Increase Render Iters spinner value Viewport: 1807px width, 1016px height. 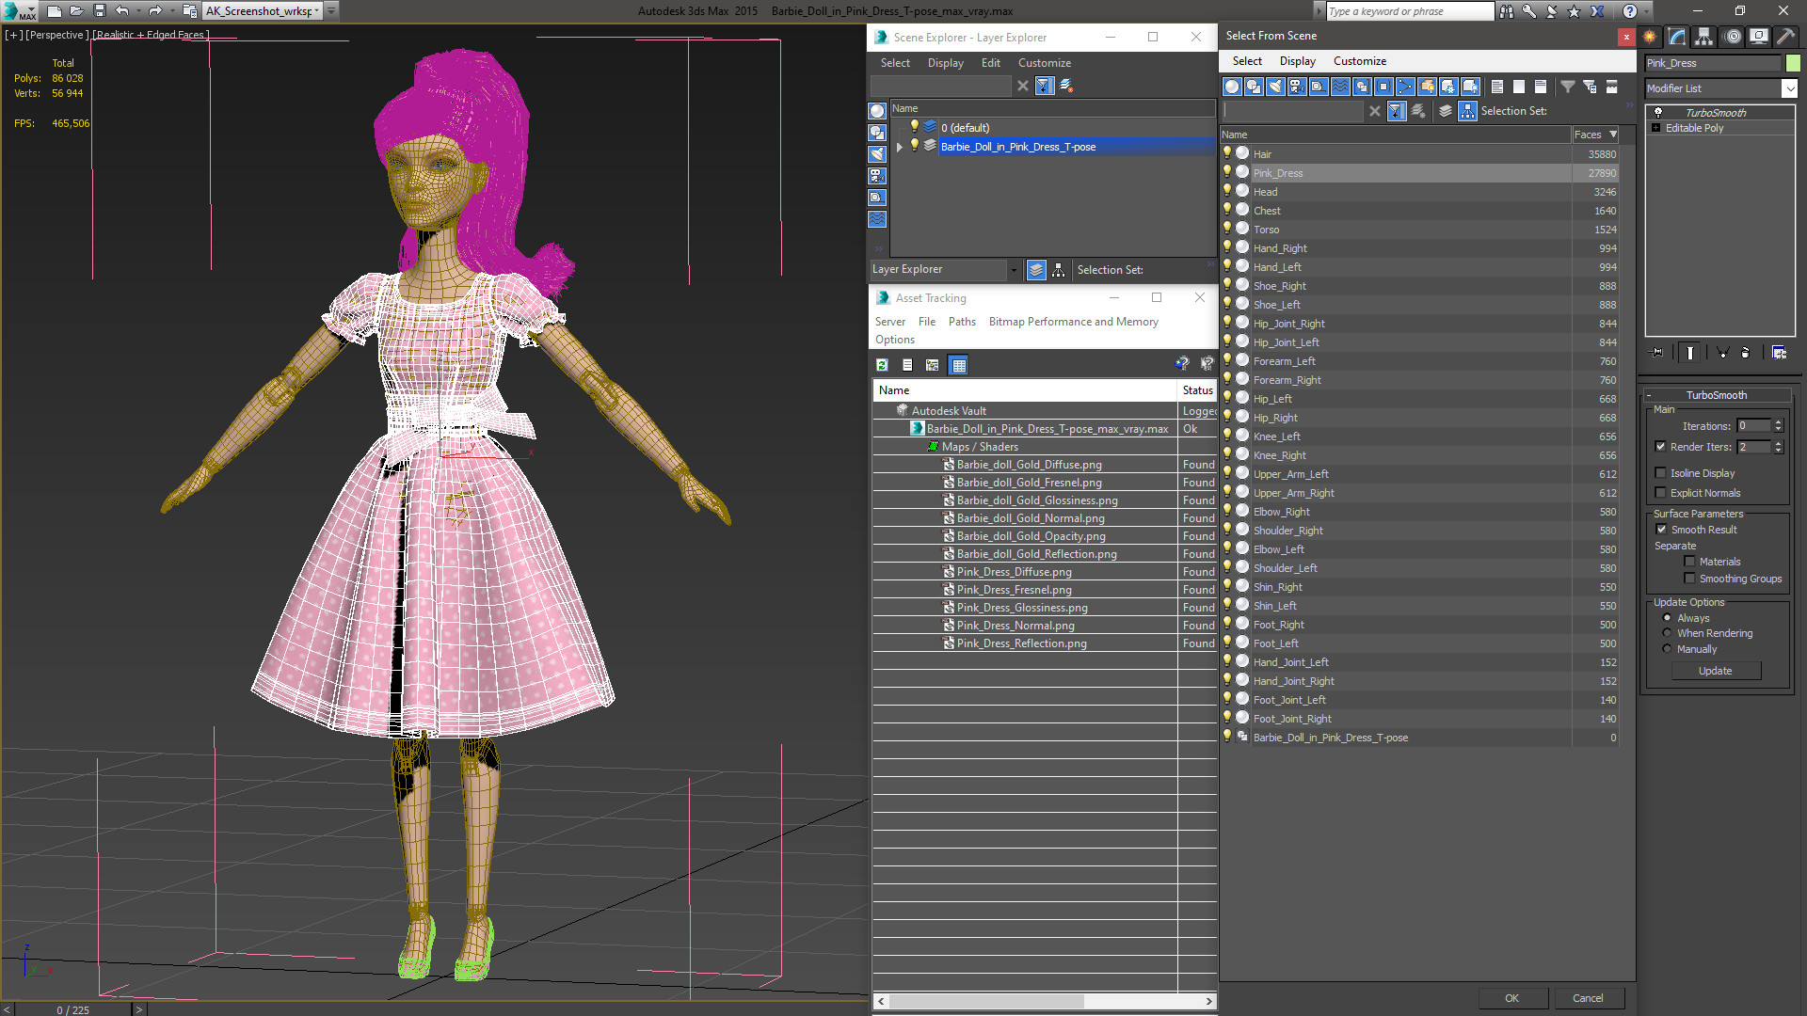[x=1778, y=443]
